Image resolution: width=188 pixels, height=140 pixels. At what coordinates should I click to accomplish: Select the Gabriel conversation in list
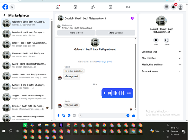tap(25, 23)
